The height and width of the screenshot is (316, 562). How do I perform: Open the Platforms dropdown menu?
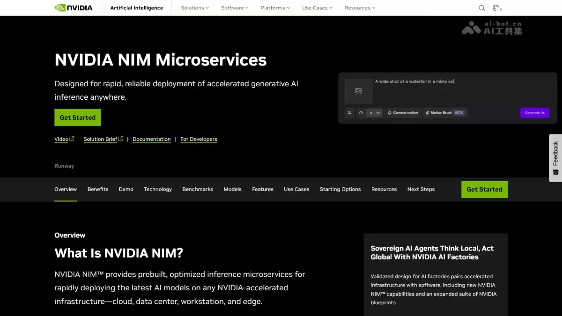pos(275,8)
